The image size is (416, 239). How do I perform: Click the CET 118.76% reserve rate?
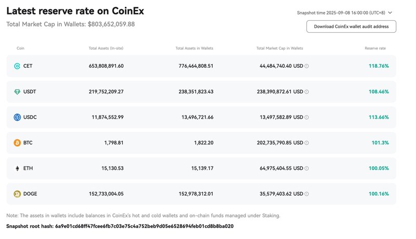click(379, 66)
